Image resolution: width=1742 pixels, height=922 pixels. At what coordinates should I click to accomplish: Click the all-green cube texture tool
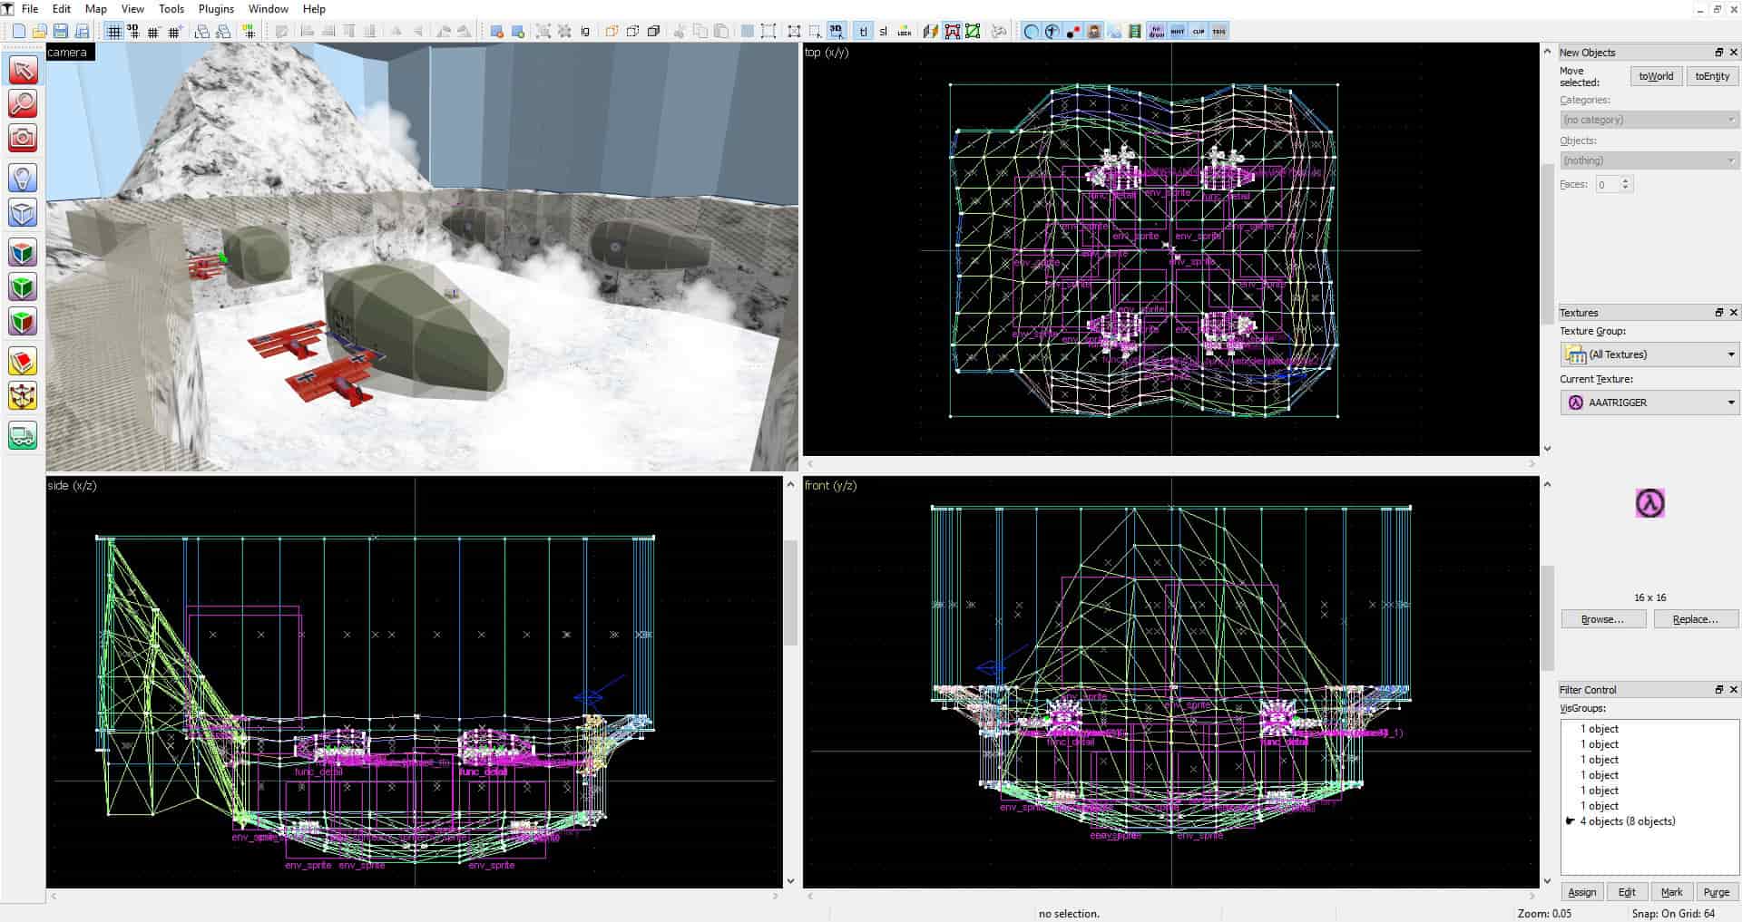pyautogui.click(x=23, y=287)
